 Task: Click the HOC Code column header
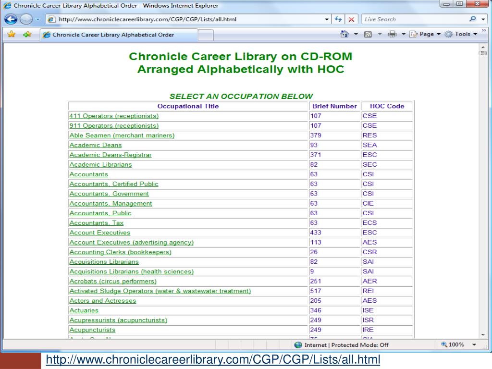coord(387,106)
